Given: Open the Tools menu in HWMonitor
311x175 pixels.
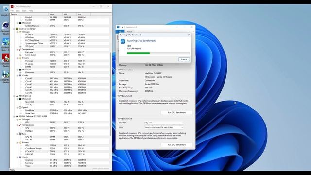Looking at the screenshot, I should 24,11.
